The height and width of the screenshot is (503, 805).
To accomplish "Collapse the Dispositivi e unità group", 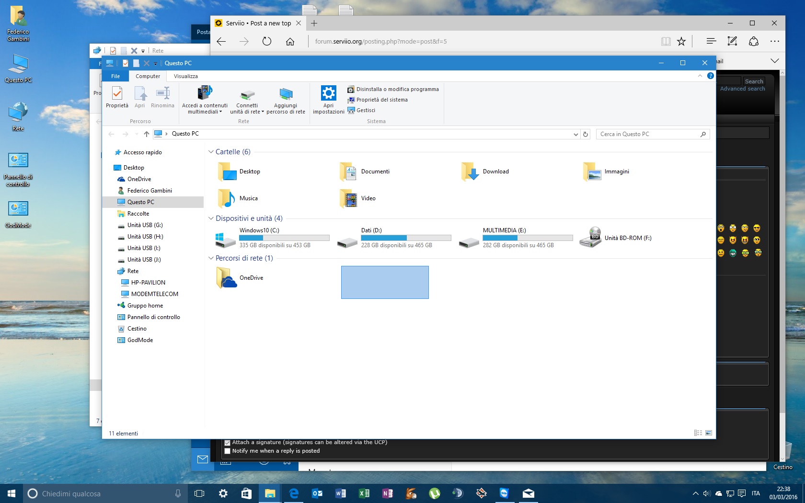I will point(211,218).
